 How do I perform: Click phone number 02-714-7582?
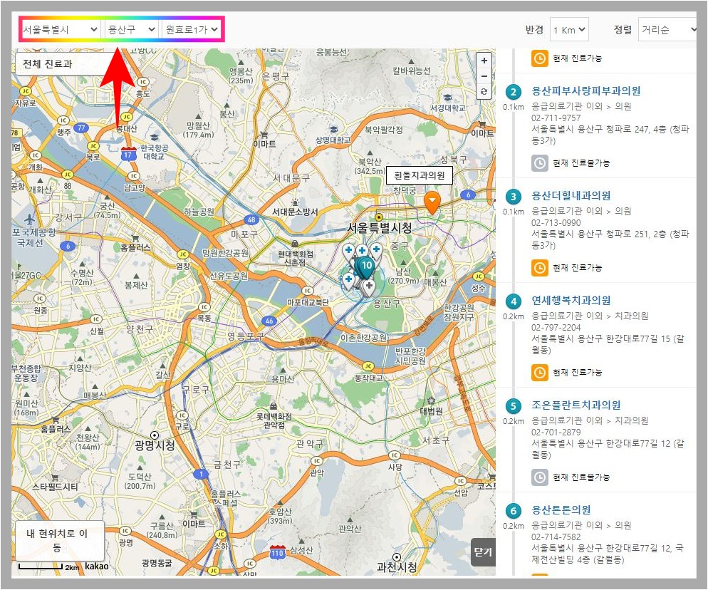click(x=556, y=537)
